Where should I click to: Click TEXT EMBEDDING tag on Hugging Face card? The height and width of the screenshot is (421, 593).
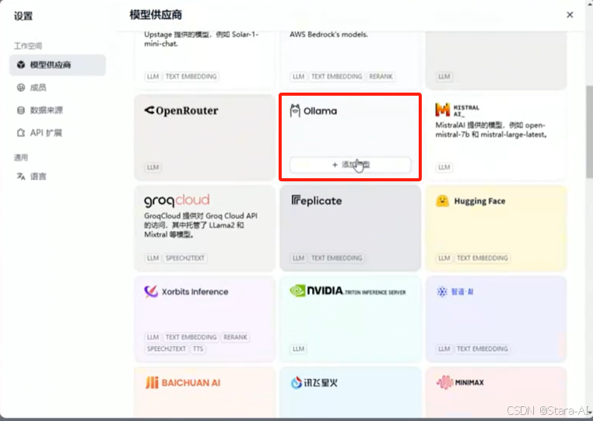click(x=482, y=258)
